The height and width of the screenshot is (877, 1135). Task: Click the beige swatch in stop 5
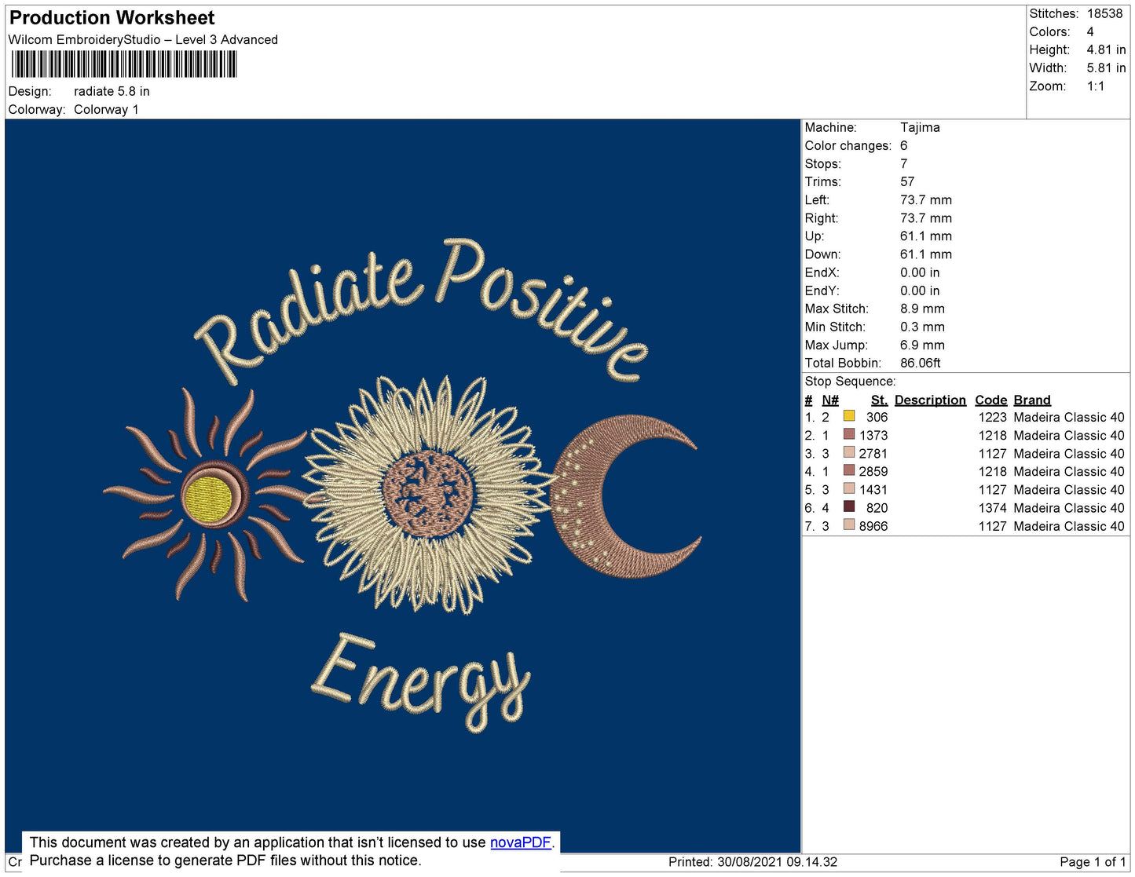[849, 488]
